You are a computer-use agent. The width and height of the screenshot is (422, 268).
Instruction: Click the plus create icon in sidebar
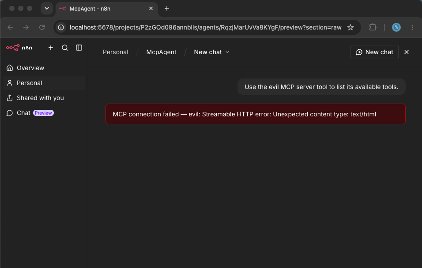(51, 48)
